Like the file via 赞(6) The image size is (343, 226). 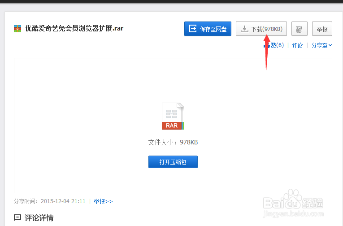click(274, 45)
